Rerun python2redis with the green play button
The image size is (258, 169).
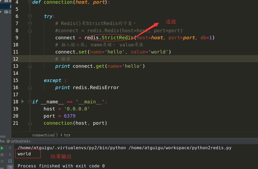coord(2,148)
